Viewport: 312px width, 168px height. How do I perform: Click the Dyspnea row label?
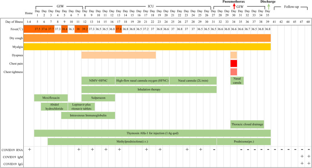(17, 55)
